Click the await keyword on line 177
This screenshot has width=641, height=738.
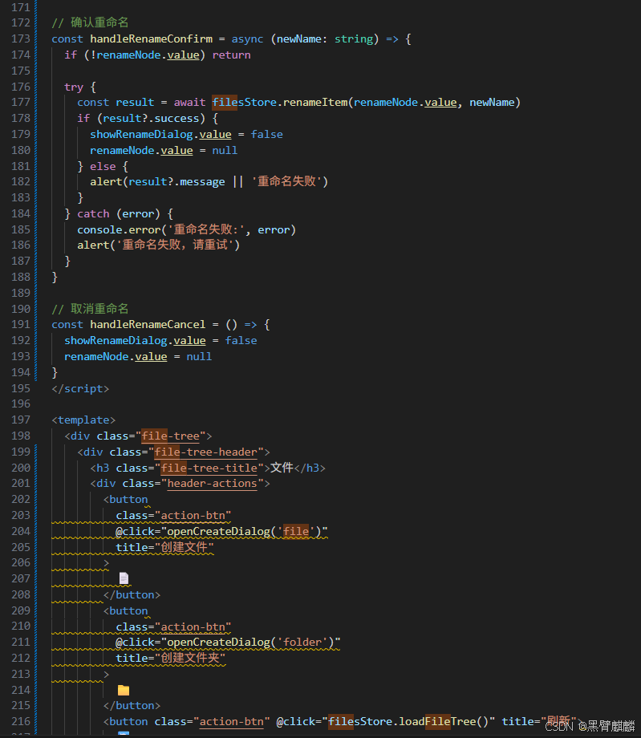(x=189, y=103)
